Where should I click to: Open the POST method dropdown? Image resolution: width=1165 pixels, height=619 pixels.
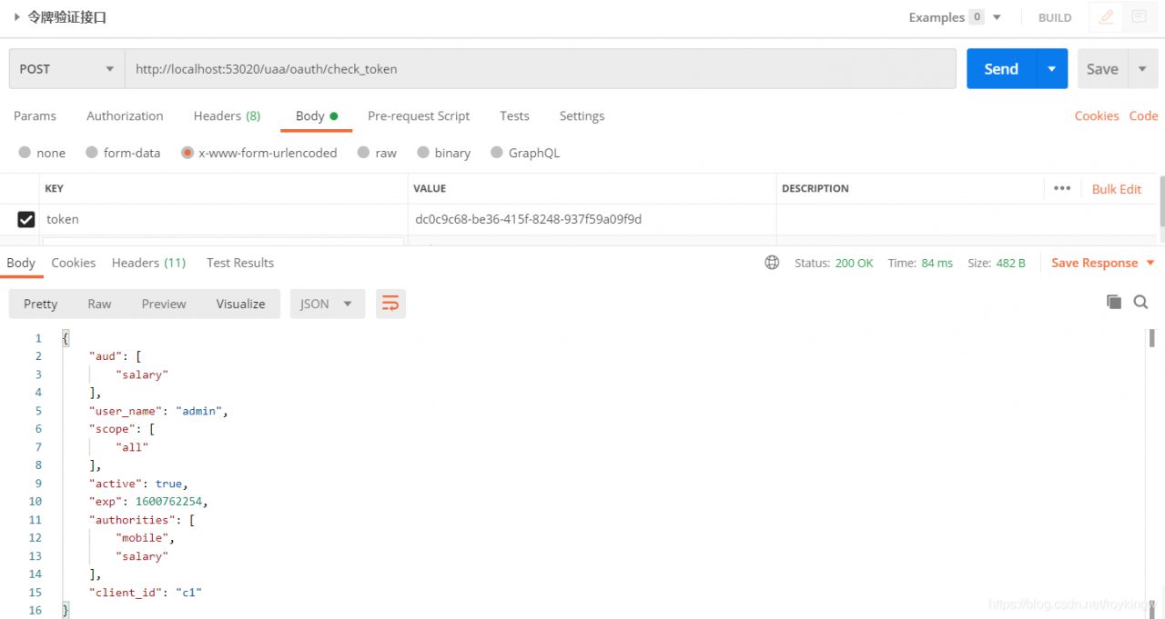(x=66, y=69)
